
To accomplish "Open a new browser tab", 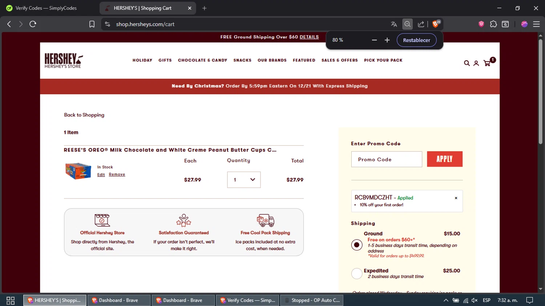I will pos(205,8).
